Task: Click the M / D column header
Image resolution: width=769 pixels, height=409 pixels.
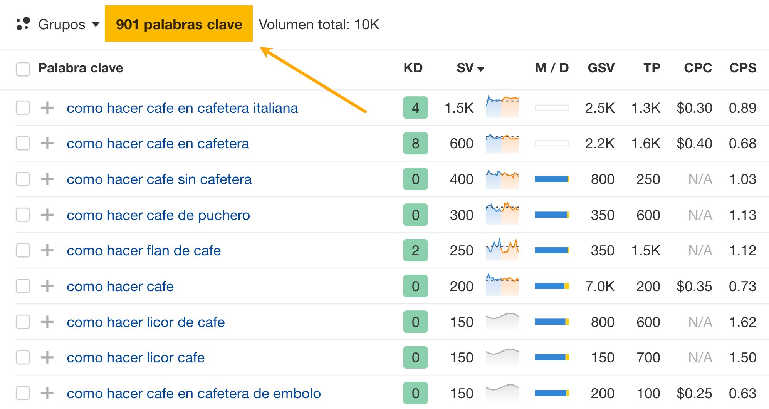Action: [x=552, y=68]
